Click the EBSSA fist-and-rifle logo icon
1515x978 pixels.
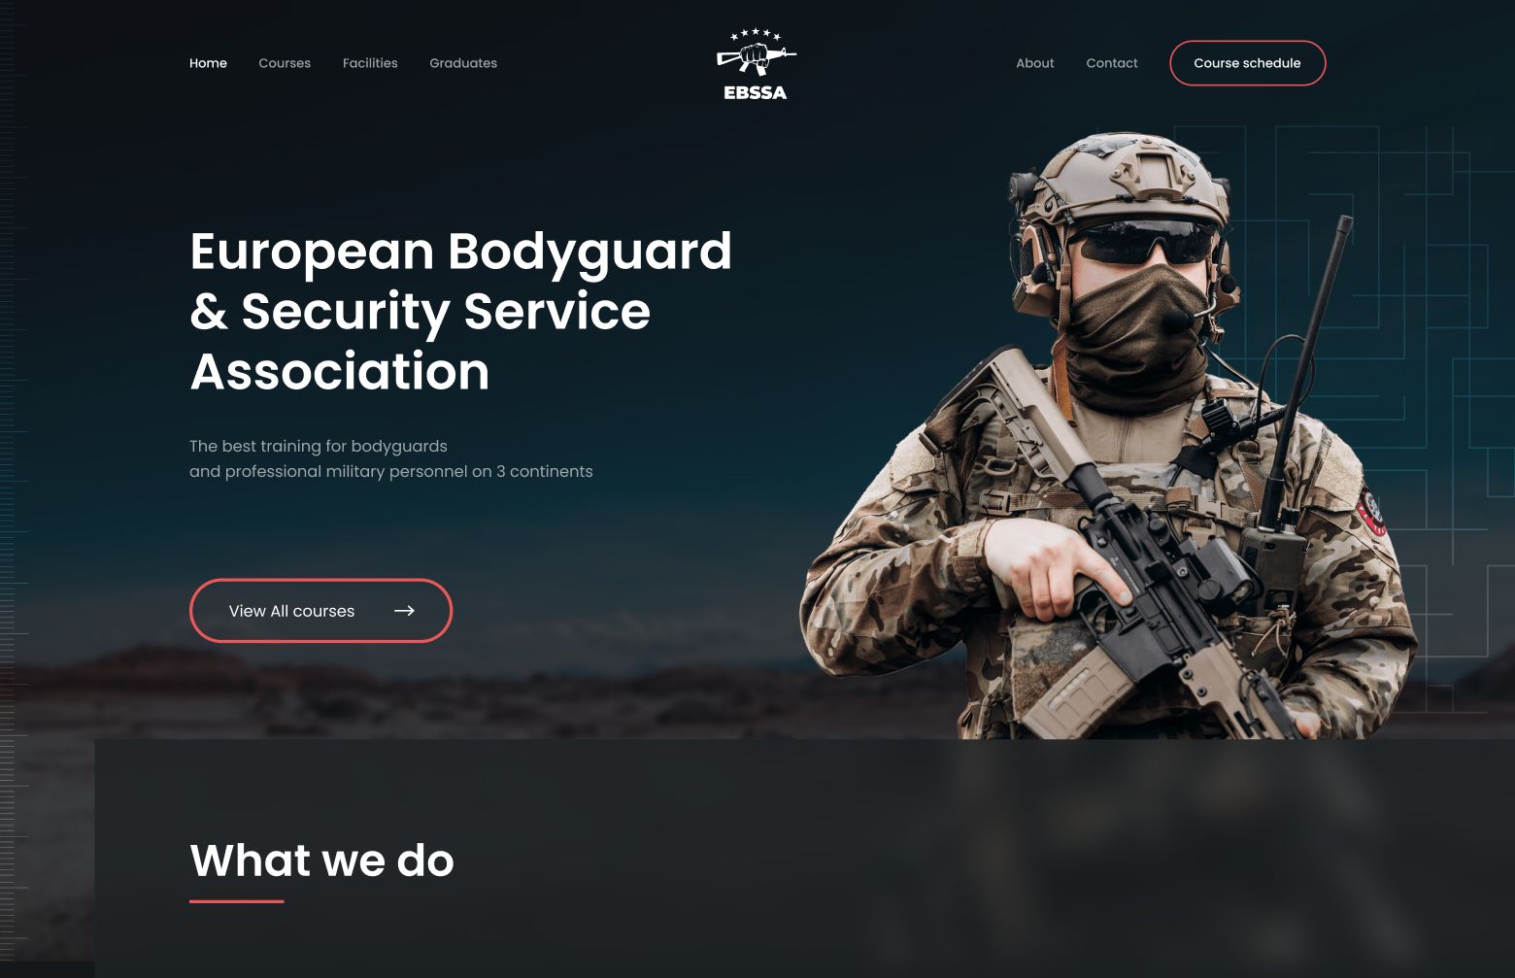point(756,58)
